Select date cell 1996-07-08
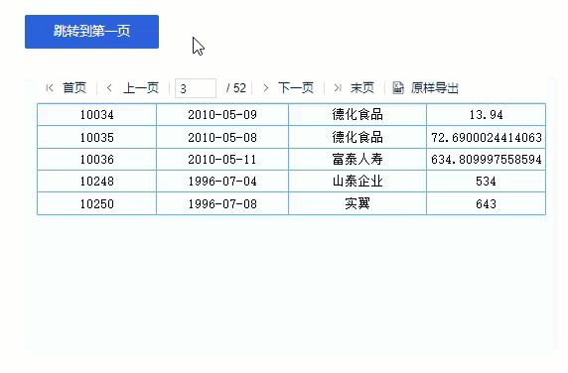Viewport: 568px width, 373px height. pos(222,203)
